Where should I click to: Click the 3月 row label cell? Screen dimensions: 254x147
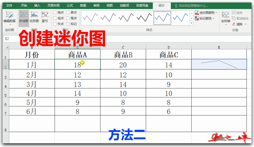(32, 84)
